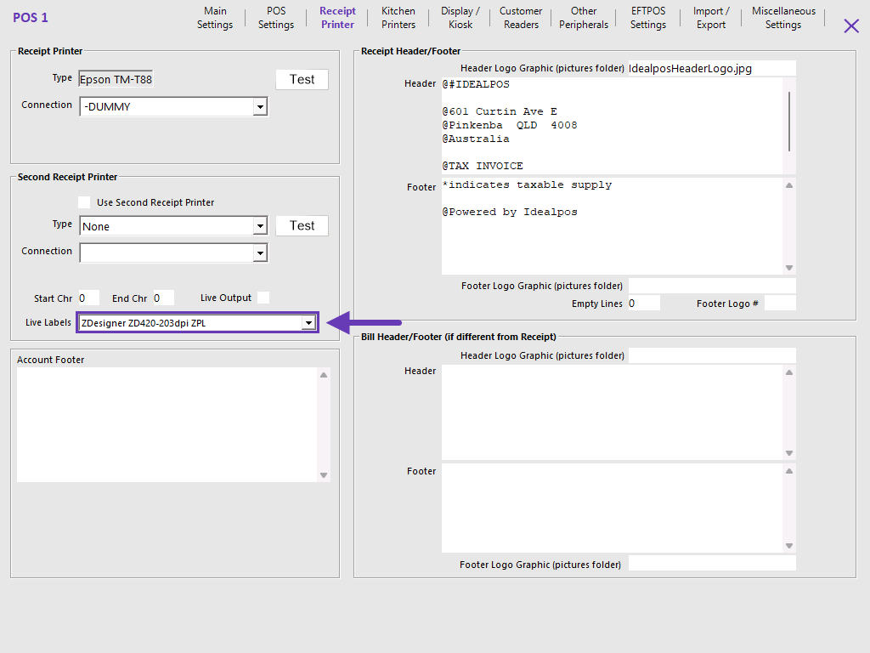Go to the Display / Kiosk tab
The height and width of the screenshot is (653, 870).
point(460,18)
